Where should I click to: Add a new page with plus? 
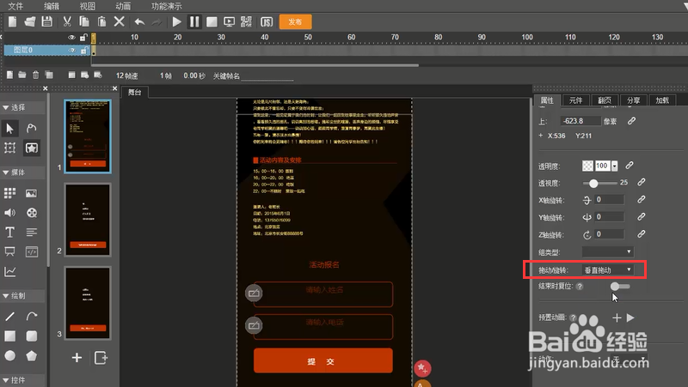coord(77,358)
